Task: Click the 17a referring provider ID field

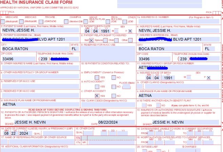Action: click(x=111, y=138)
